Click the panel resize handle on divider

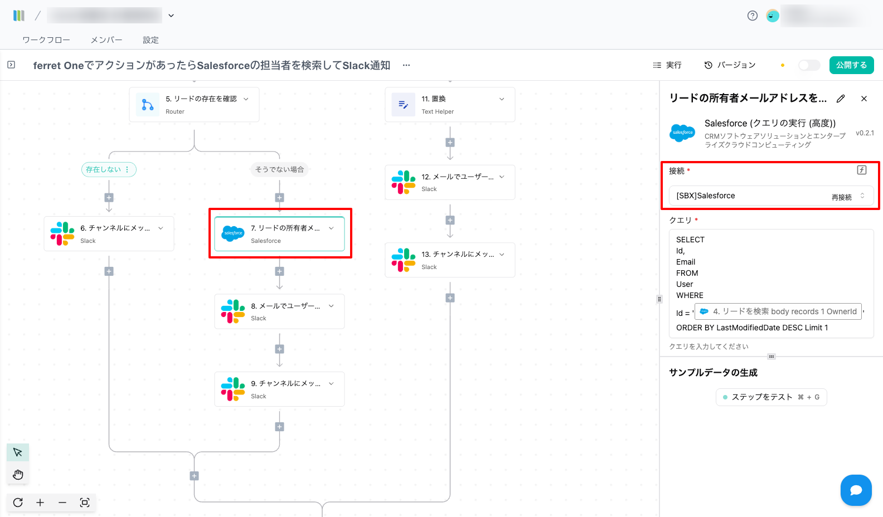[659, 299]
